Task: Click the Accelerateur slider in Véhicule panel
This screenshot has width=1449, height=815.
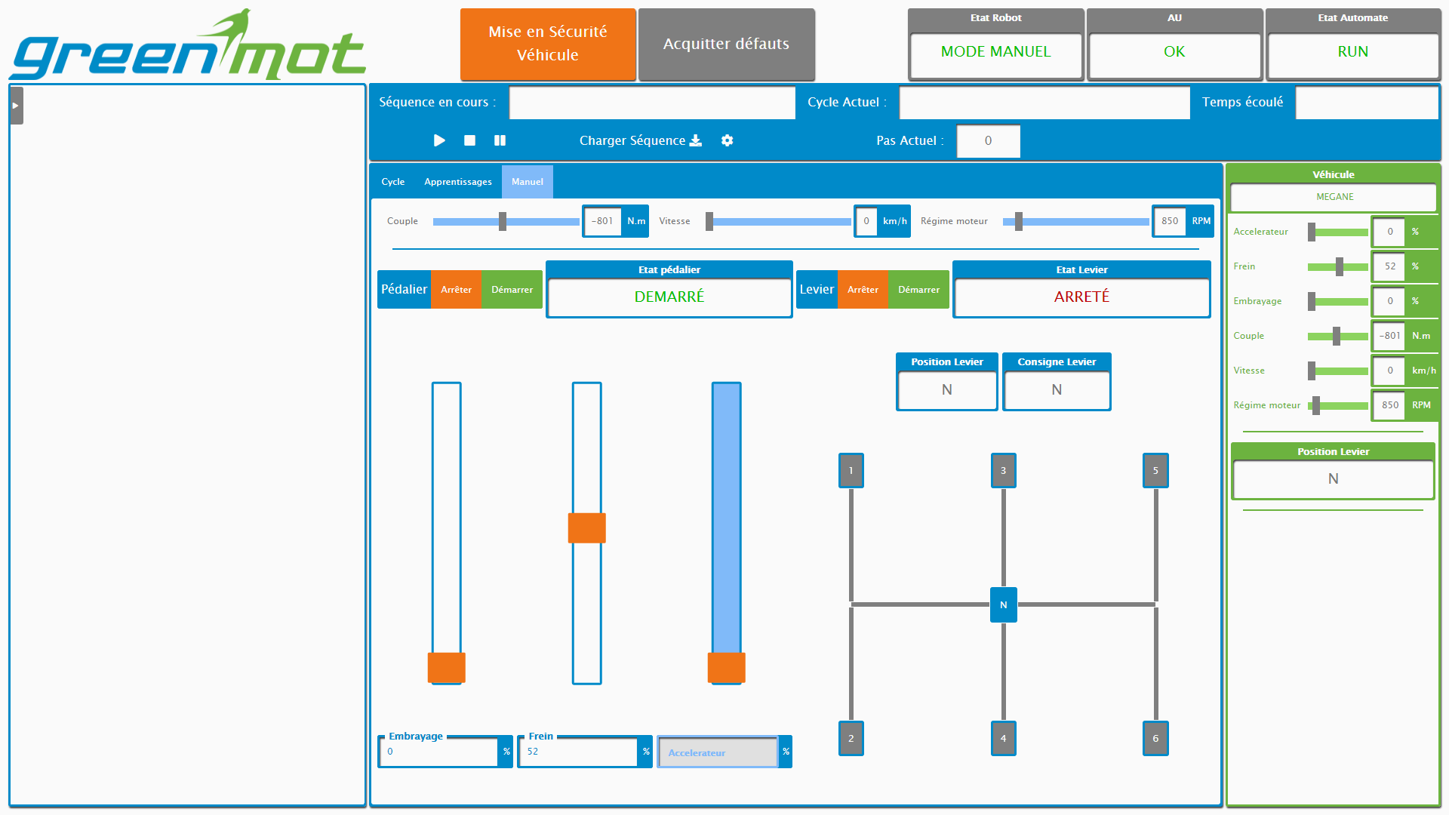Action: [1338, 232]
